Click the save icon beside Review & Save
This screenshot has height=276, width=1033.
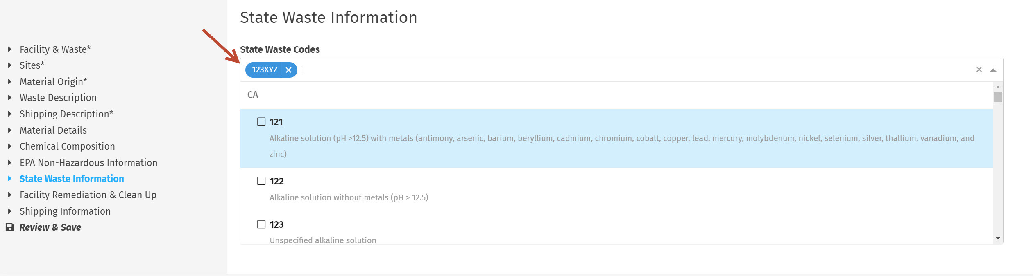tap(10, 227)
